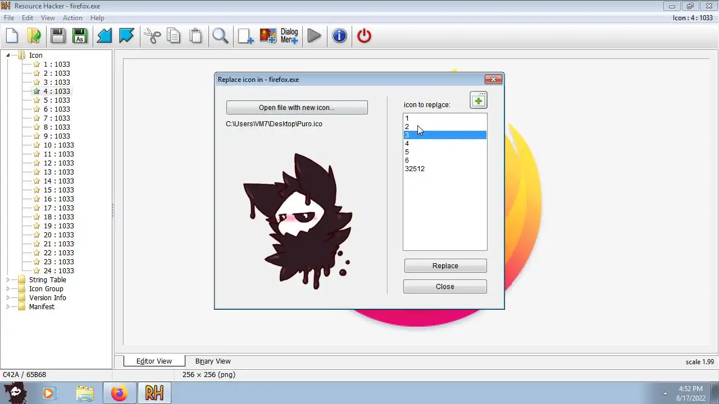
Task: Select icon 6 in replace list
Action: click(445, 160)
